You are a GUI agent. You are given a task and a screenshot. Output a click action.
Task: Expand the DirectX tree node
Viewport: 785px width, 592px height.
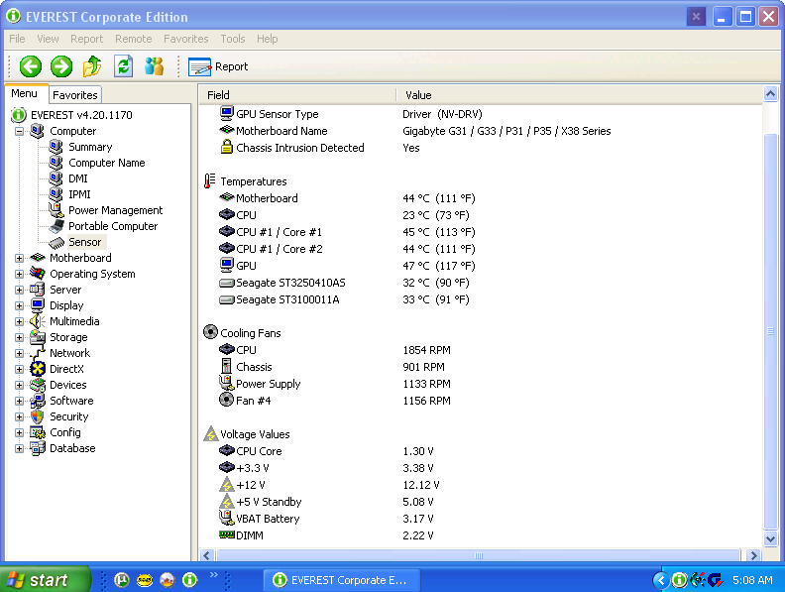pos(19,369)
